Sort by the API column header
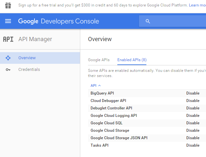 click(x=93, y=86)
